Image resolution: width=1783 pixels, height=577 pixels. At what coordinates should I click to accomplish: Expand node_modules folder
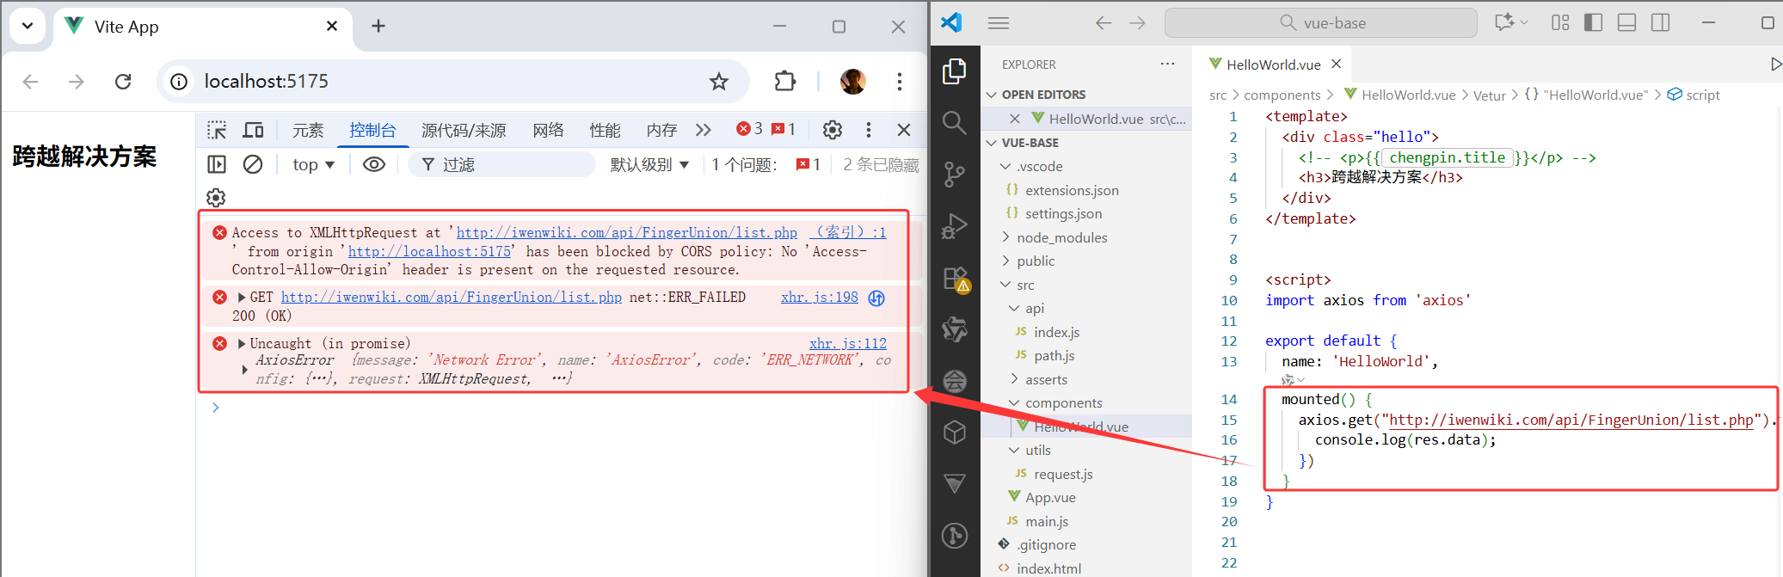click(x=1062, y=237)
